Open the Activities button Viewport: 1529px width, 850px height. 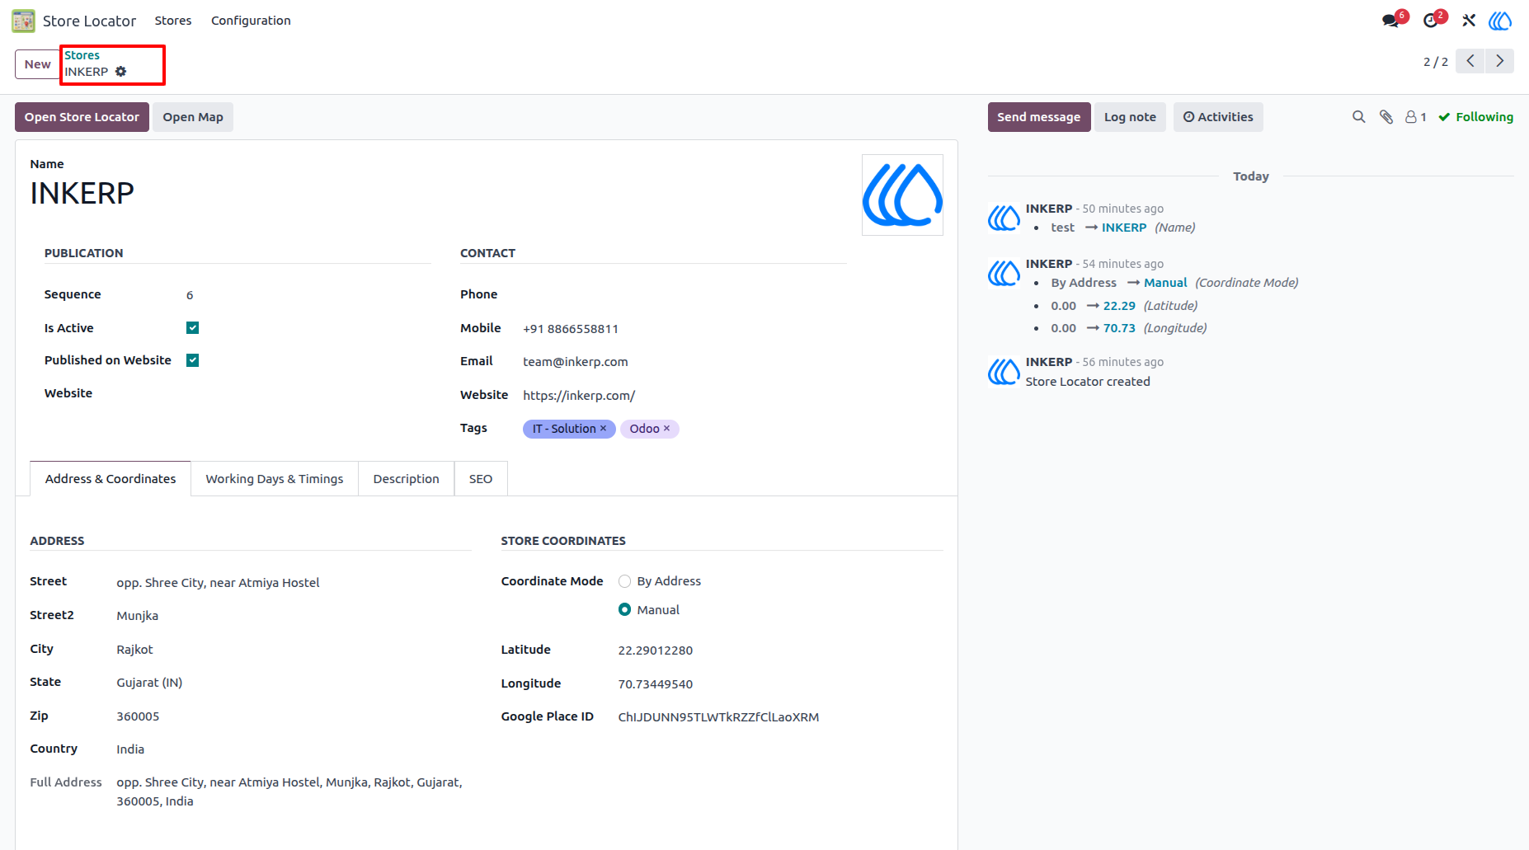(x=1218, y=117)
